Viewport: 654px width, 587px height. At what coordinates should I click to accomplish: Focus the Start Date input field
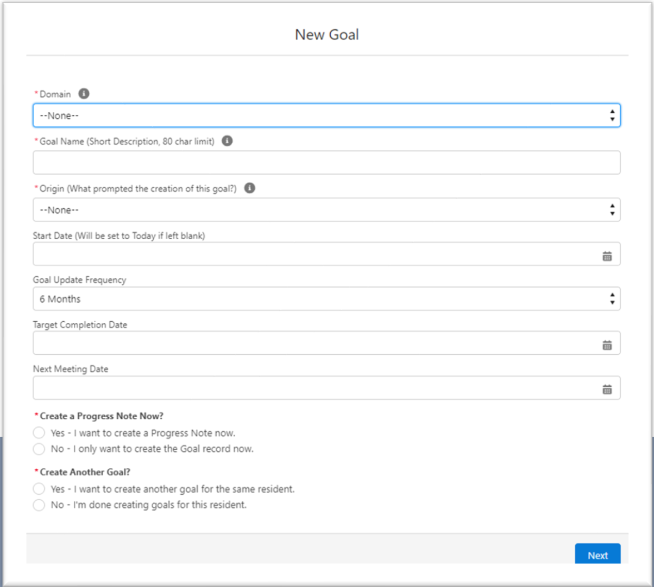point(315,254)
